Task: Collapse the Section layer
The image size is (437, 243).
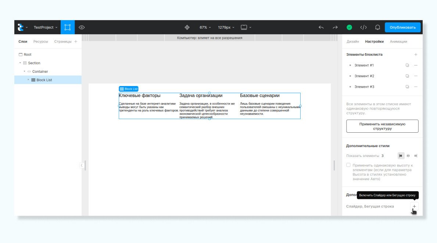Action: pos(20,63)
